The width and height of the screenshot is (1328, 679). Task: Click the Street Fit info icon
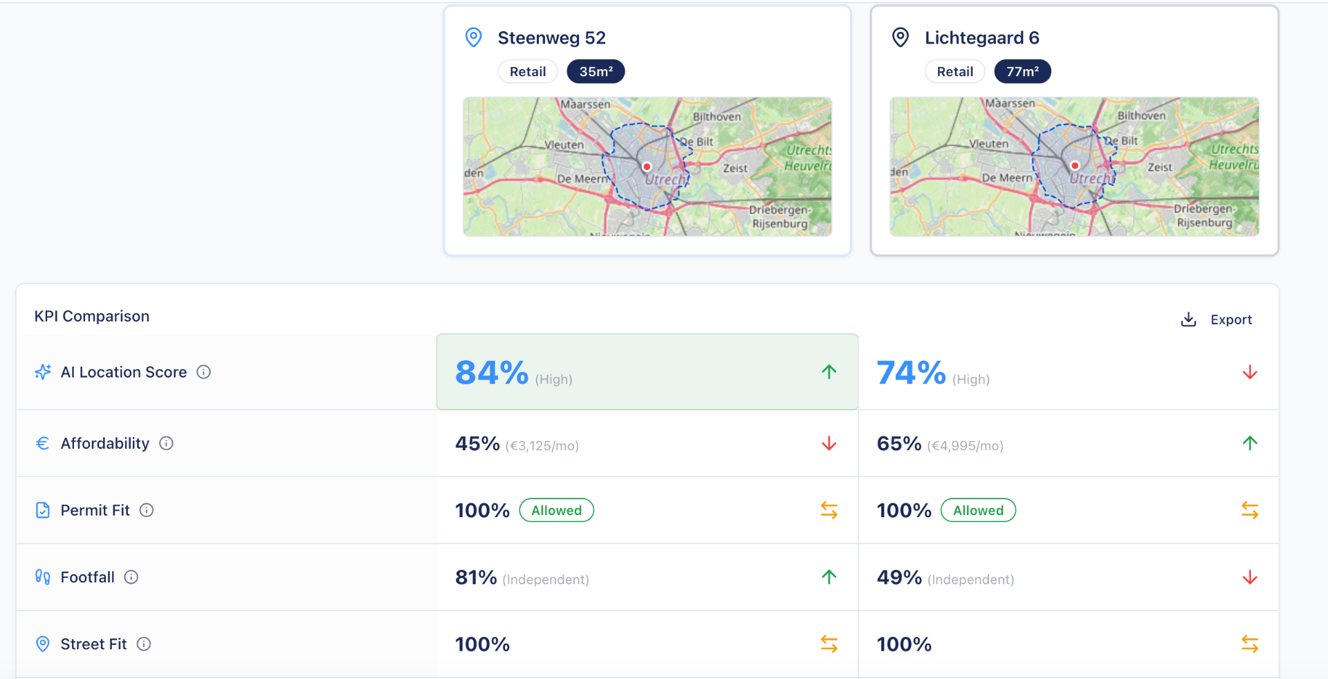[144, 644]
